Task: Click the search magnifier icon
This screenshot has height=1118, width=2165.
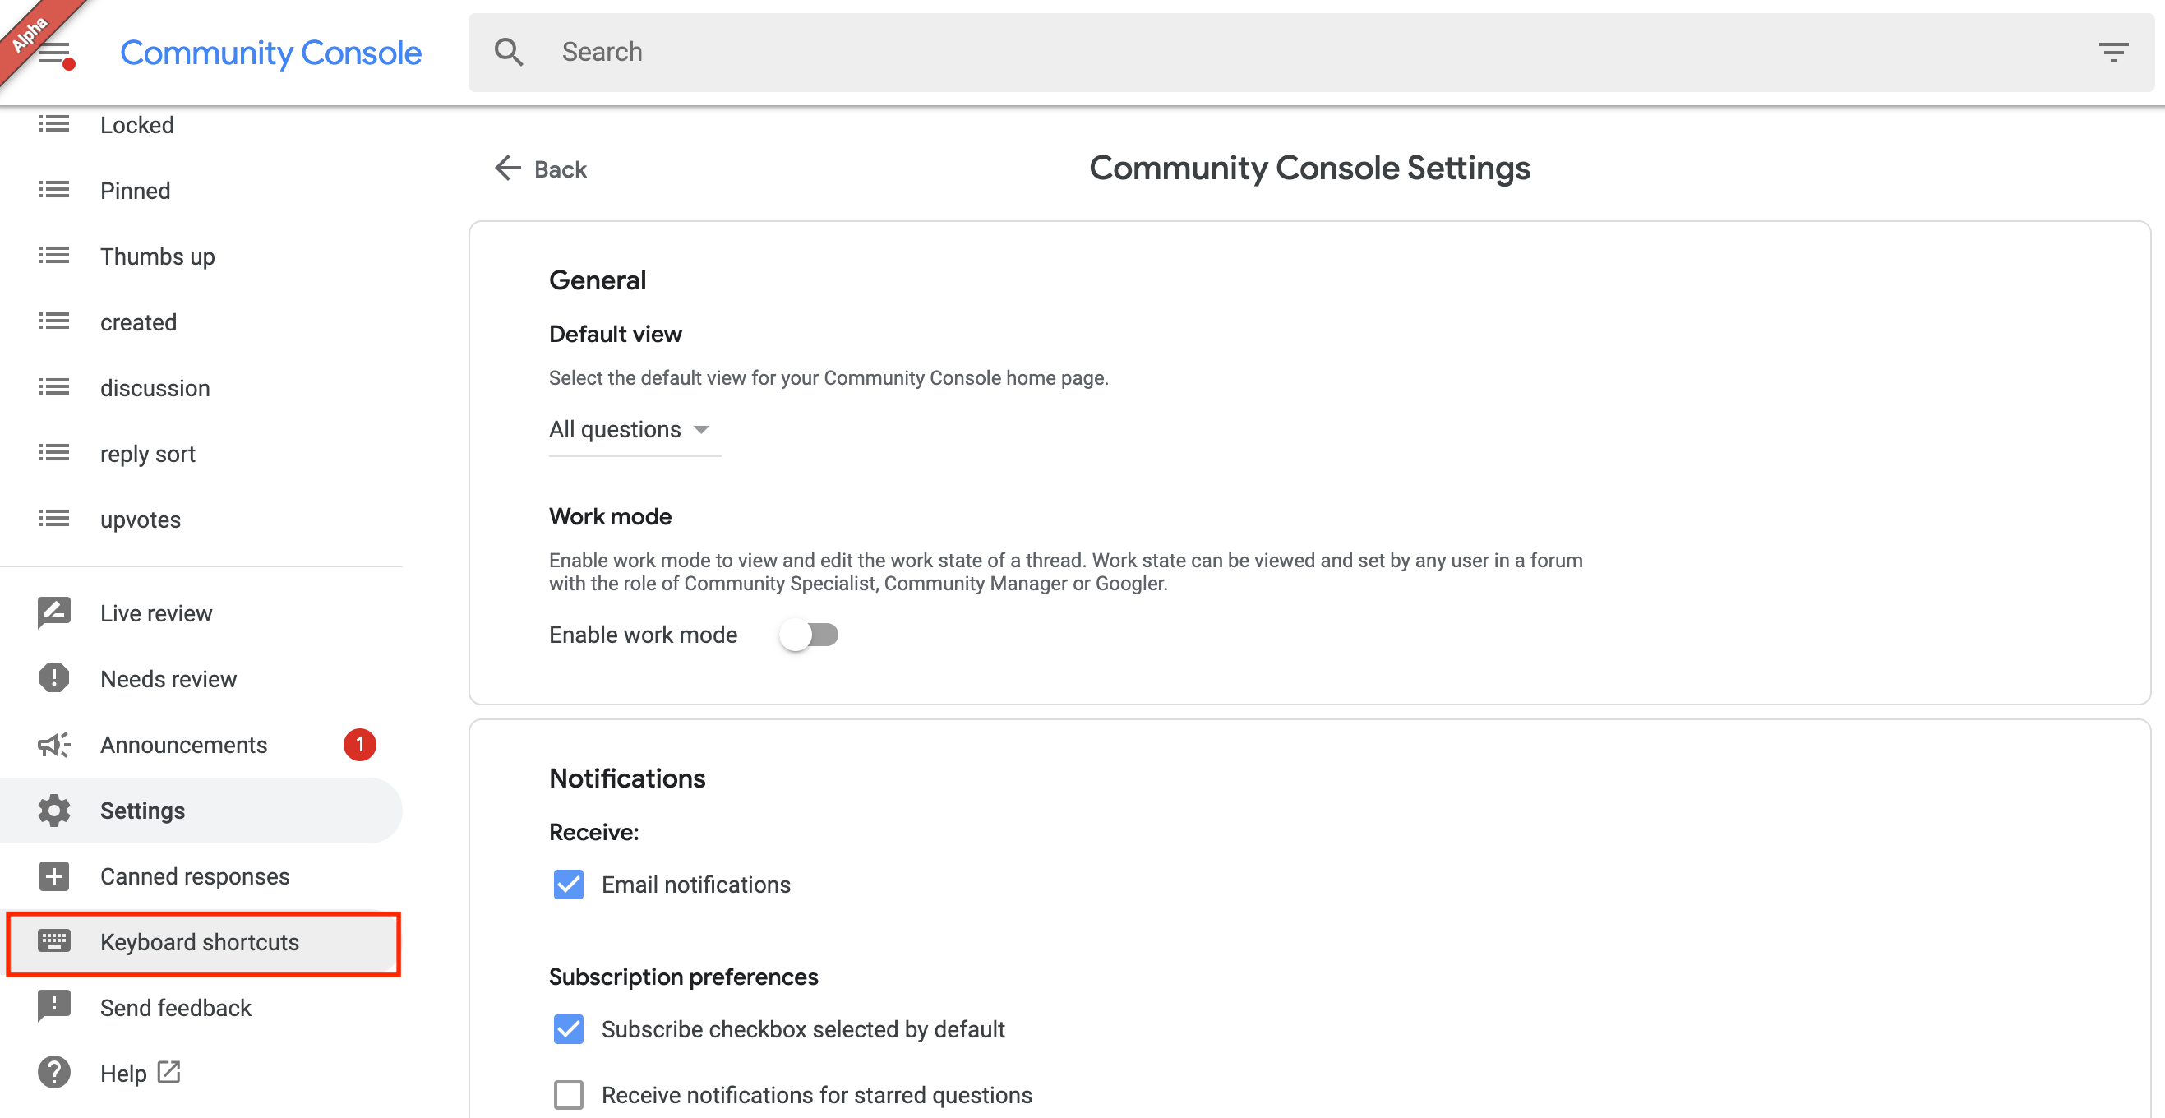Action: click(x=509, y=52)
